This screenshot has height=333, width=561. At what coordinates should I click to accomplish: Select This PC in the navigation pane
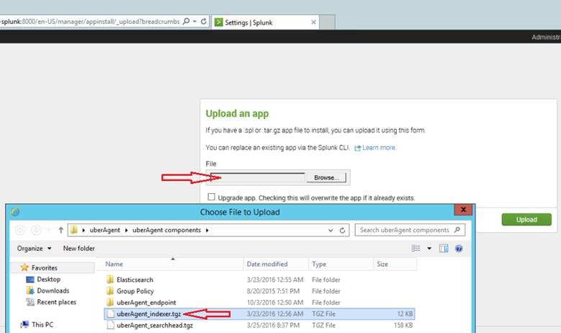[x=42, y=325]
